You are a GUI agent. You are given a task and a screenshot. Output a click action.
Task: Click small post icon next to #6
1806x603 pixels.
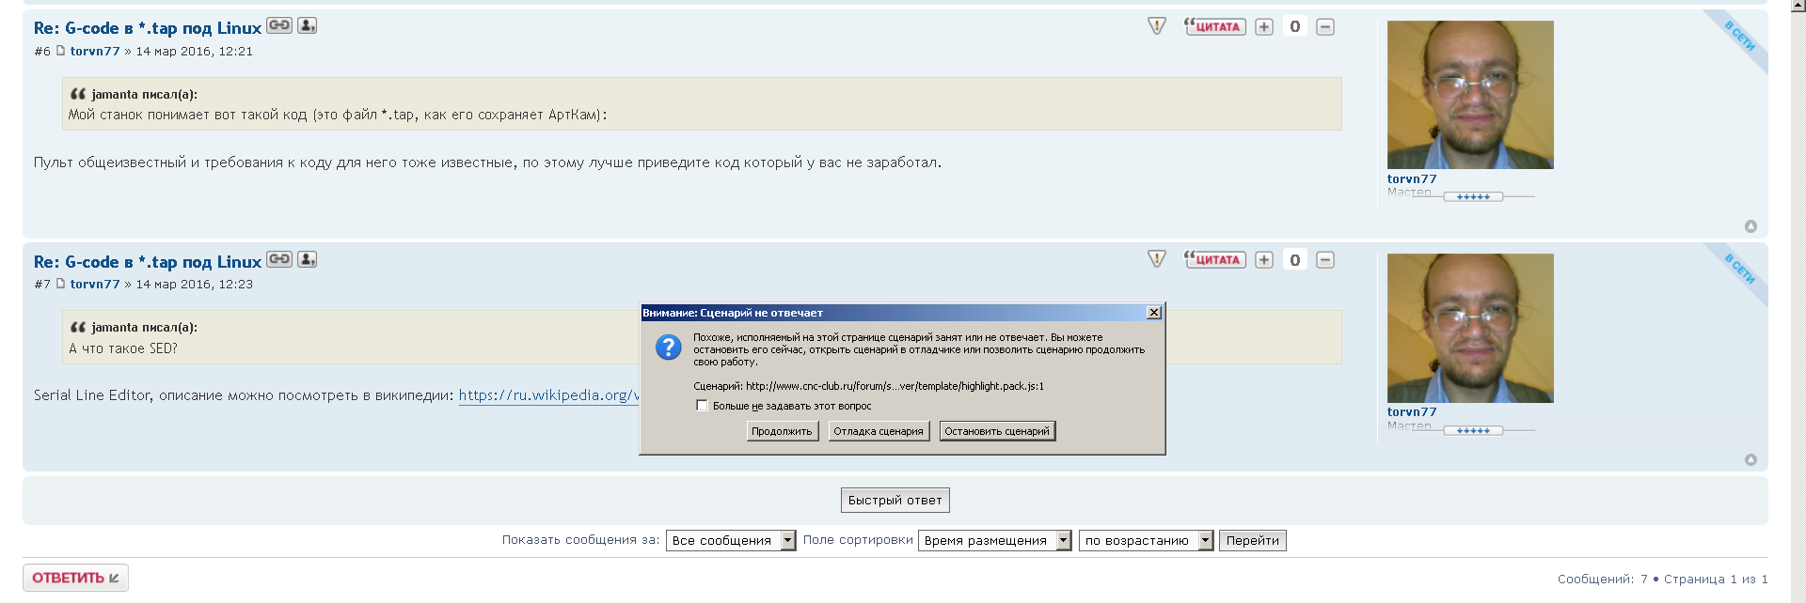pos(60,51)
